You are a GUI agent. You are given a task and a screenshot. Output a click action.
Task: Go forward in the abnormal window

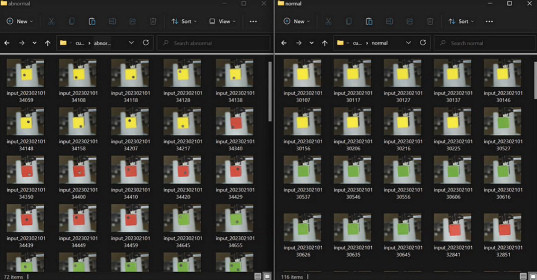(21, 43)
